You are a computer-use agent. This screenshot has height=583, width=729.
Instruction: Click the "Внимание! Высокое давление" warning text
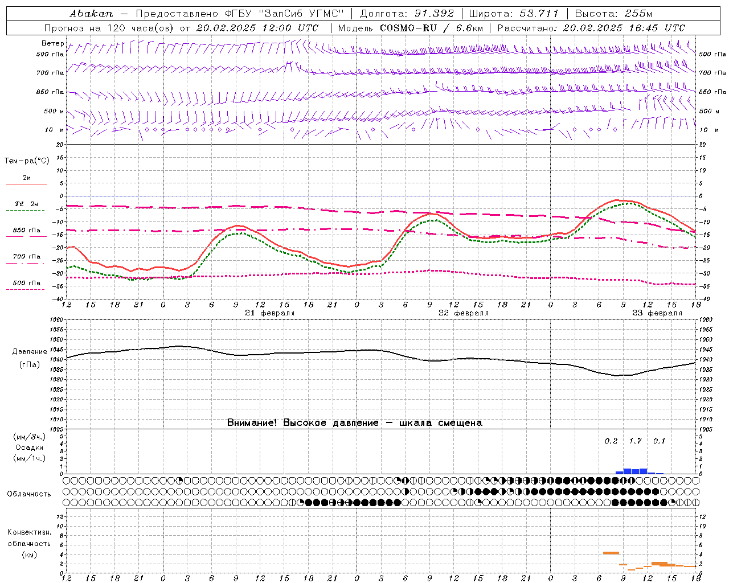(x=303, y=423)
